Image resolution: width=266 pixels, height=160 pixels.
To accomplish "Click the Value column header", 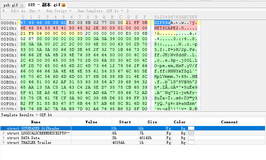I will point(91,122).
